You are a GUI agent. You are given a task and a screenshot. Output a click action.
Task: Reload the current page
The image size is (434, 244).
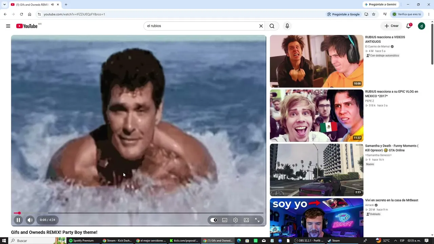(21, 14)
